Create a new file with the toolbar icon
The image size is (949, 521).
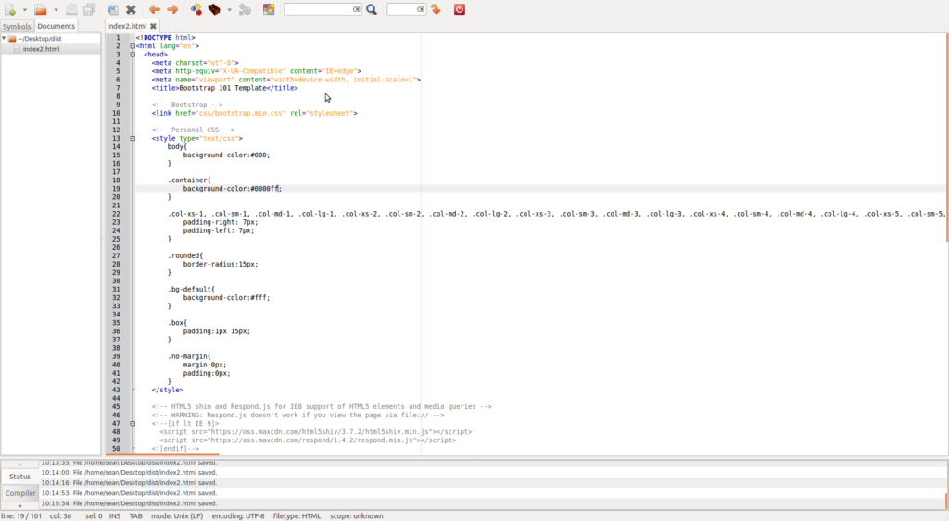[10, 9]
